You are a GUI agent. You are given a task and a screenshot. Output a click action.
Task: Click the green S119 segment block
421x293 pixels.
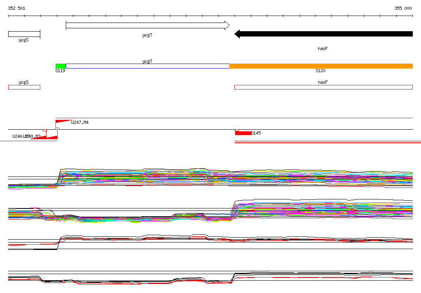point(61,66)
